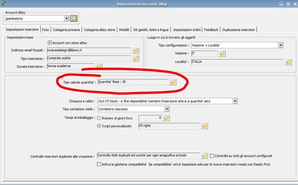The height and width of the screenshot is (185, 298).
Task: Click Durata inserzione field showing Senza scadenza
Action: 71,66
